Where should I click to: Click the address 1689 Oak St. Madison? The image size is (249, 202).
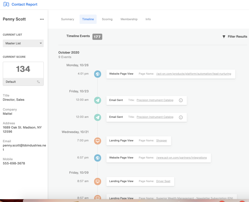tap(22, 129)
